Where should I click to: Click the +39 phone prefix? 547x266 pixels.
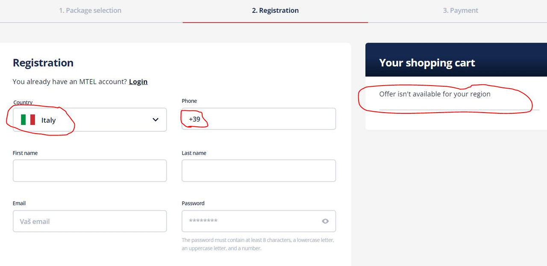[194, 119]
